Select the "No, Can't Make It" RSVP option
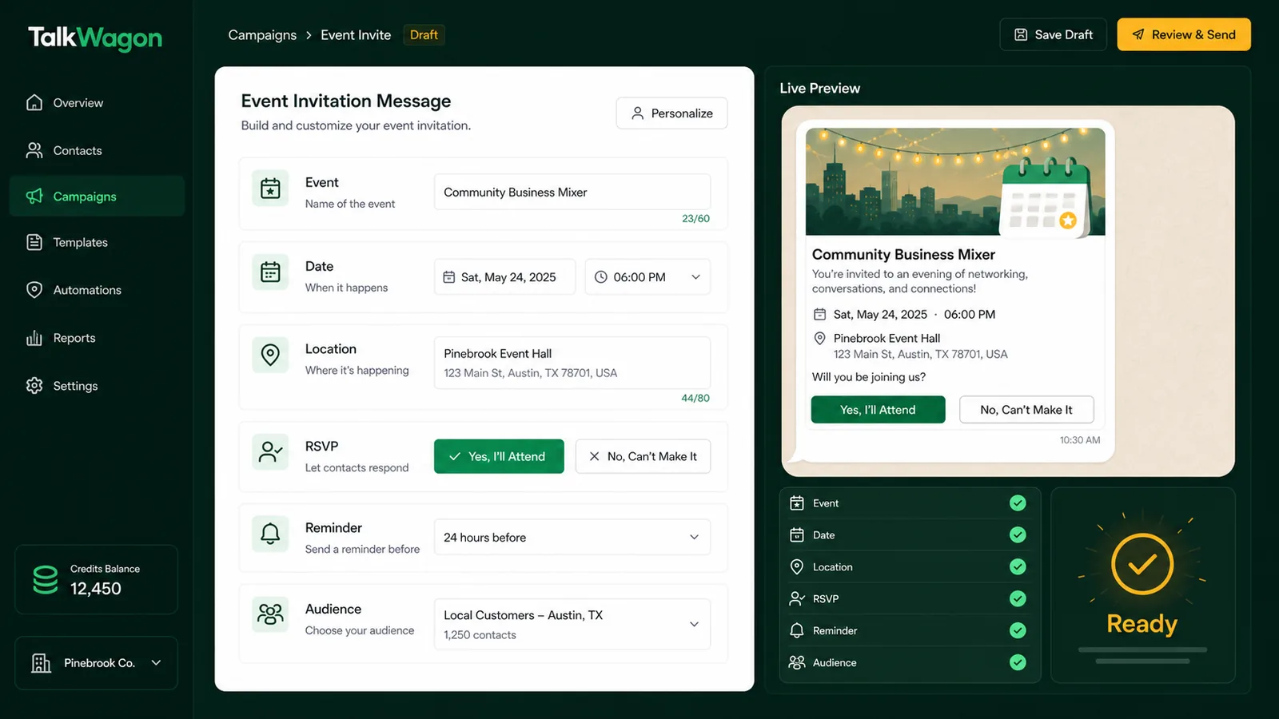 click(x=643, y=456)
